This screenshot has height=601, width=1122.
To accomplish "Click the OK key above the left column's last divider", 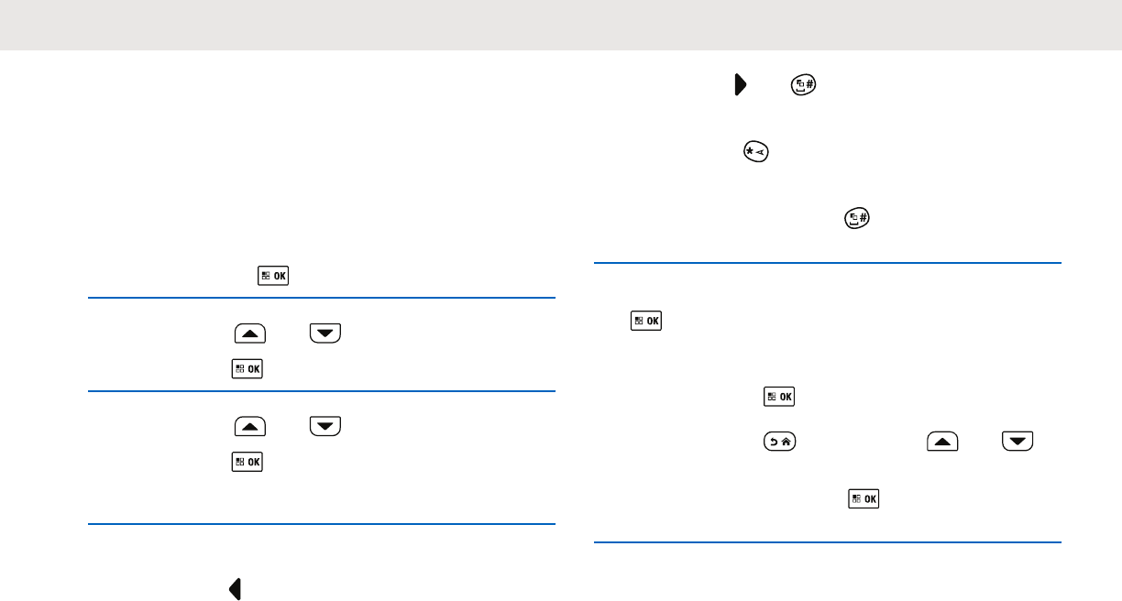I will pos(247,462).
